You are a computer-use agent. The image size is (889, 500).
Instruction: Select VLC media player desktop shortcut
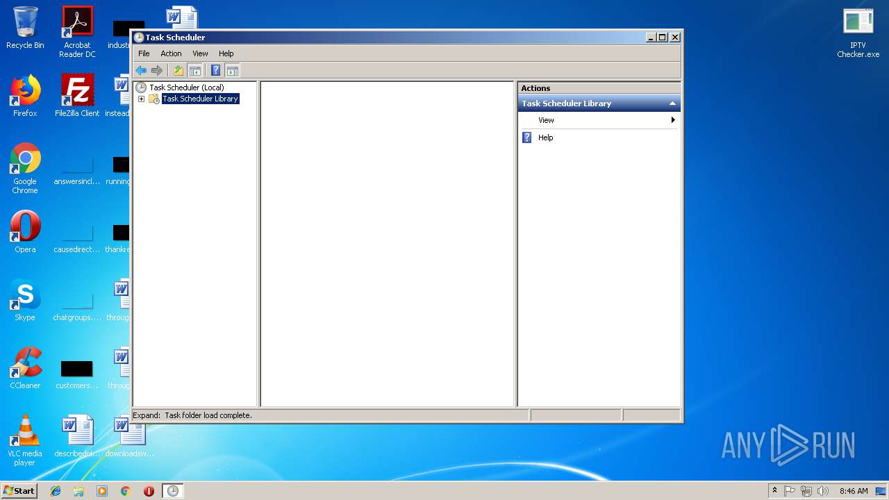pos(25,440)
